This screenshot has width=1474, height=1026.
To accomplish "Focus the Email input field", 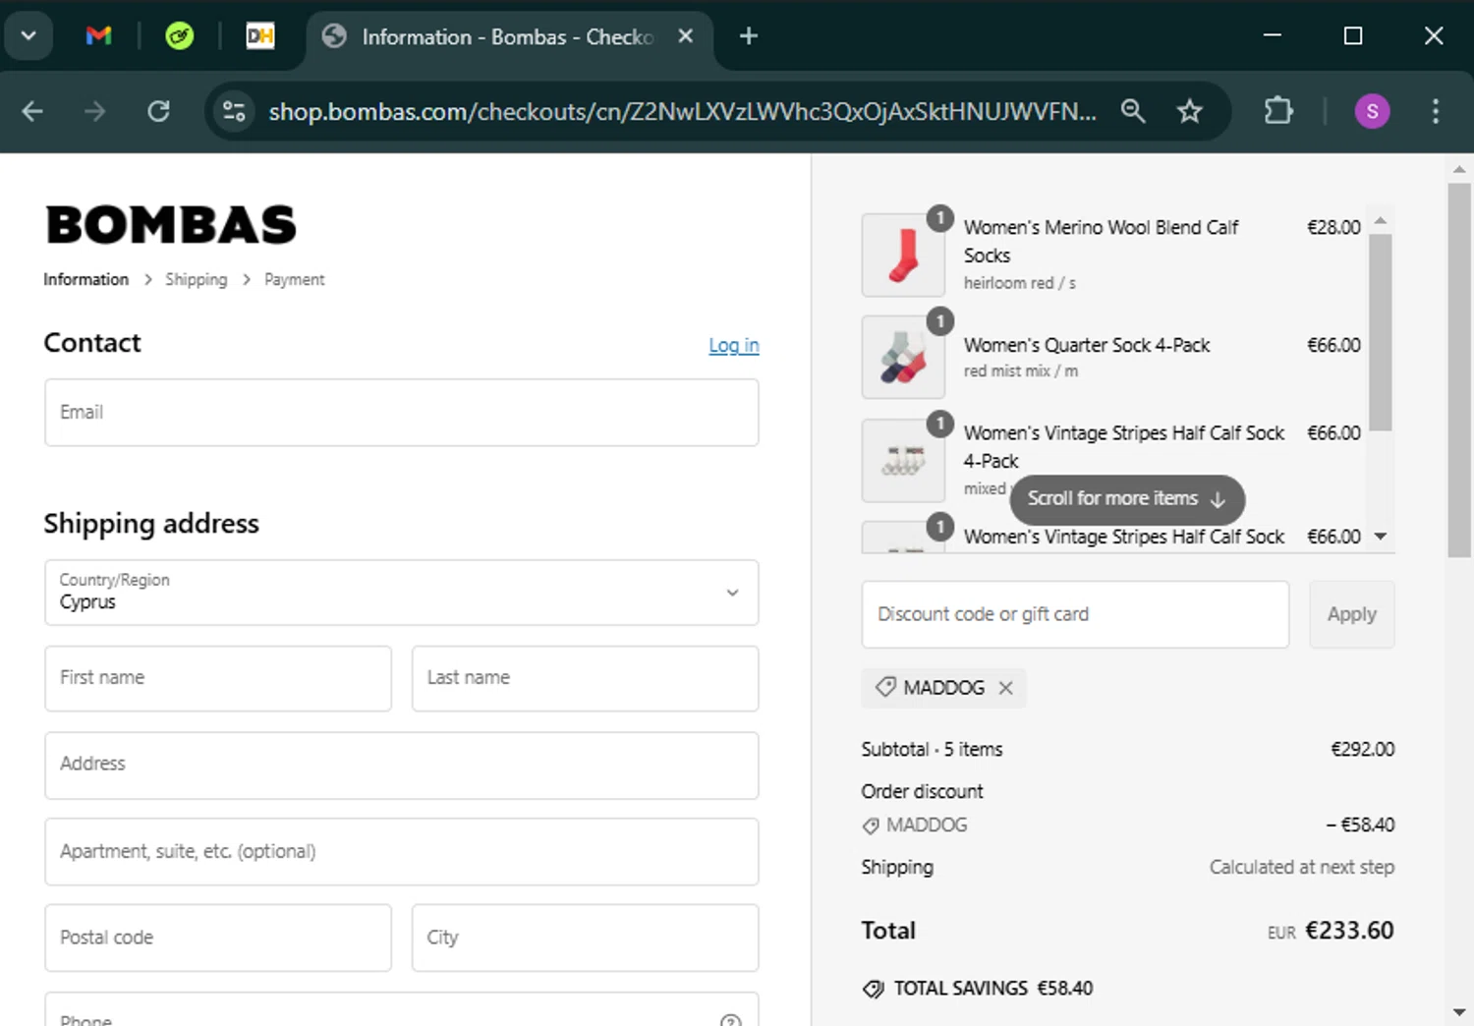I will (402, 413).
